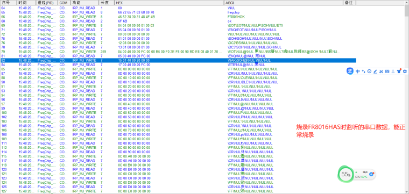Select row 109 in the log

[x=178, y=139]
